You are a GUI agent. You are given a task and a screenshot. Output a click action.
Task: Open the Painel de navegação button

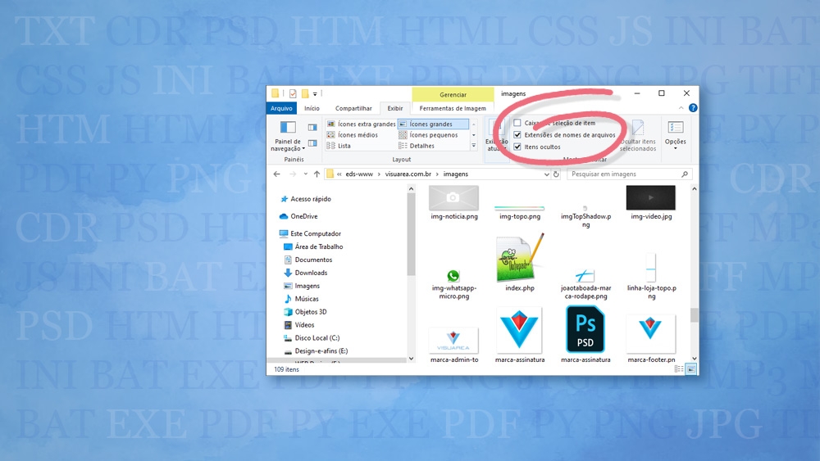288,135
